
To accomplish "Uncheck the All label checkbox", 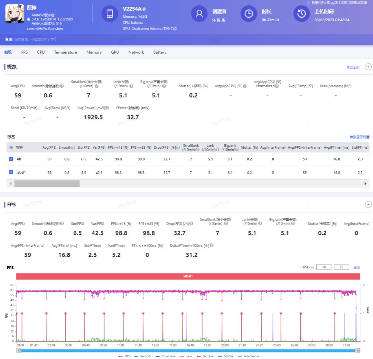I will coord(11,159).
